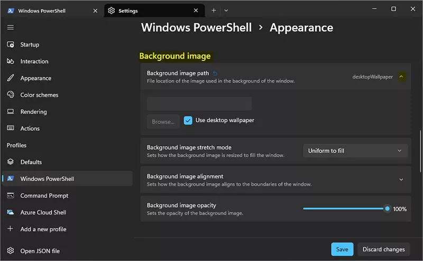The width and height of the screenshot is (423, 261).
Task: Minimize the Terminal window
Action: [374, 9]
